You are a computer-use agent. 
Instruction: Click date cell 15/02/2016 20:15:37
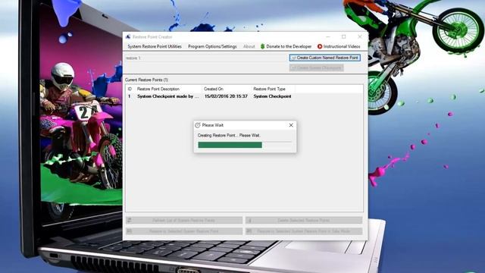tap(226, 96)
